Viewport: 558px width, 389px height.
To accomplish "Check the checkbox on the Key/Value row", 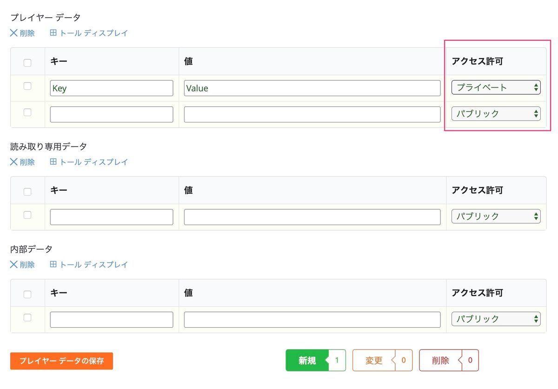I will tap(27, 87).
